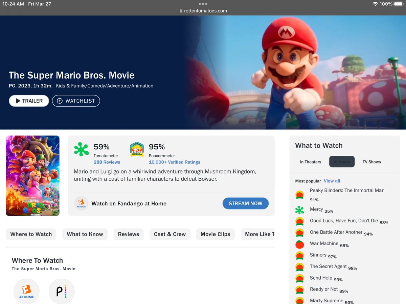Image resolution: width=406 pixels, height=304 pixels.
Task: Tap the red tomato icon beside War Machine
Action: 299,244
